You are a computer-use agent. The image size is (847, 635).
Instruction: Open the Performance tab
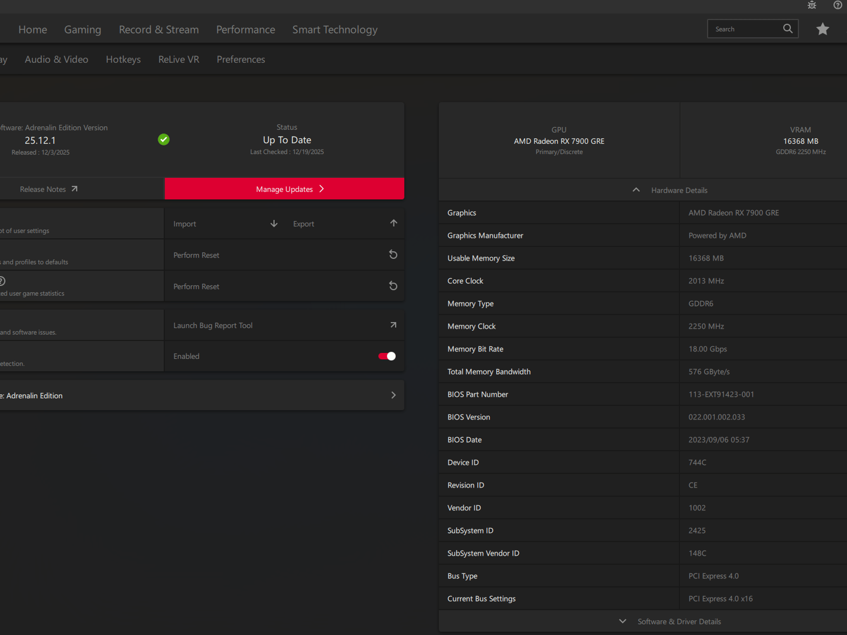(245, 30)
